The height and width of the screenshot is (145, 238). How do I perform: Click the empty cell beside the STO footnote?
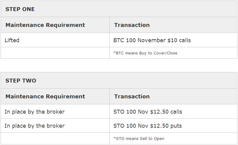pyautogui.click(x=55, y=138)
